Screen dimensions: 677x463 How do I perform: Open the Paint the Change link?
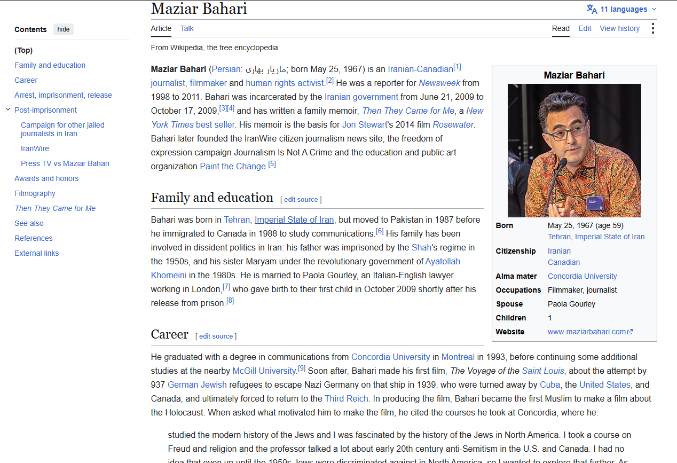233,166
